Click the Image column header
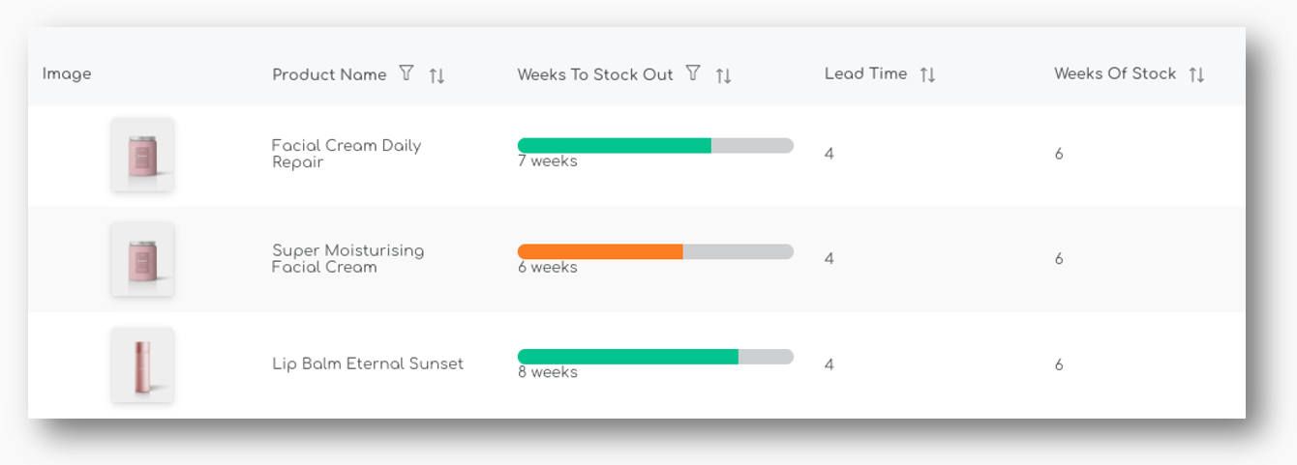The height and width of the screenshot is (465, 1297). pyautogui.click(x=67, y=74)
